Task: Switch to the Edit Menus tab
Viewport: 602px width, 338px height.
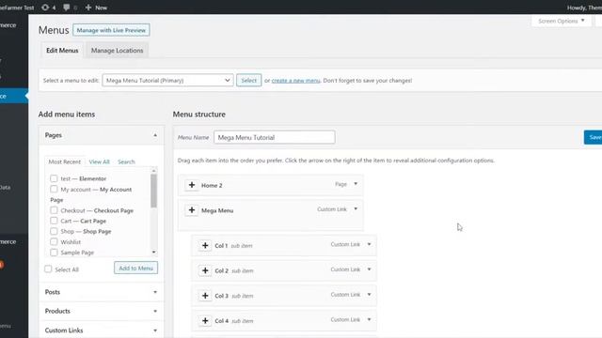Action: [62, 50]
